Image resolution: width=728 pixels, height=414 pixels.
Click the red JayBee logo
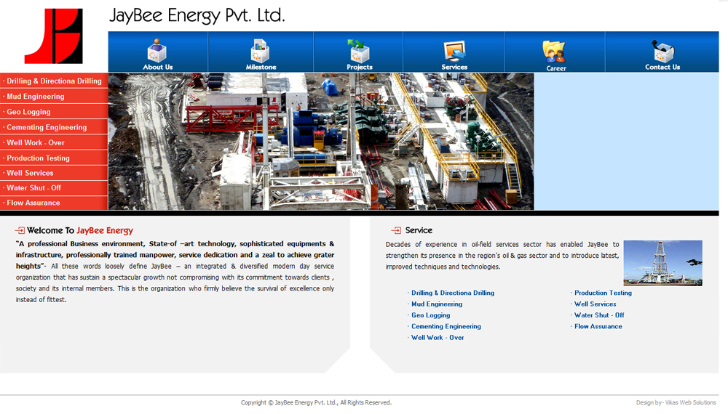point(54,36)
